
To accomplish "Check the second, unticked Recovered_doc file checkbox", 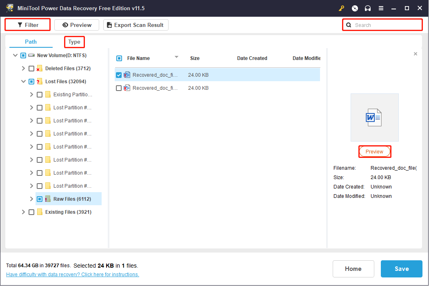I will click(119, 88).
